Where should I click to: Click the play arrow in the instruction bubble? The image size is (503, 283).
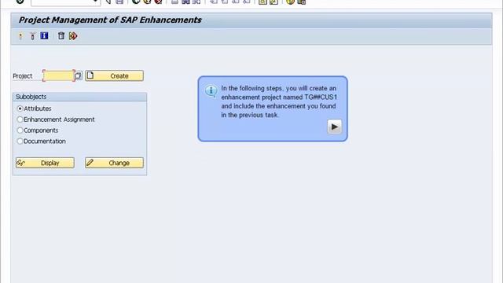pyautogui.click(x=334, y=127)
